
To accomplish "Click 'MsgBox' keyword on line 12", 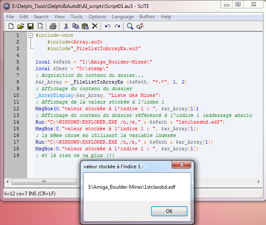I will (44, 109).
